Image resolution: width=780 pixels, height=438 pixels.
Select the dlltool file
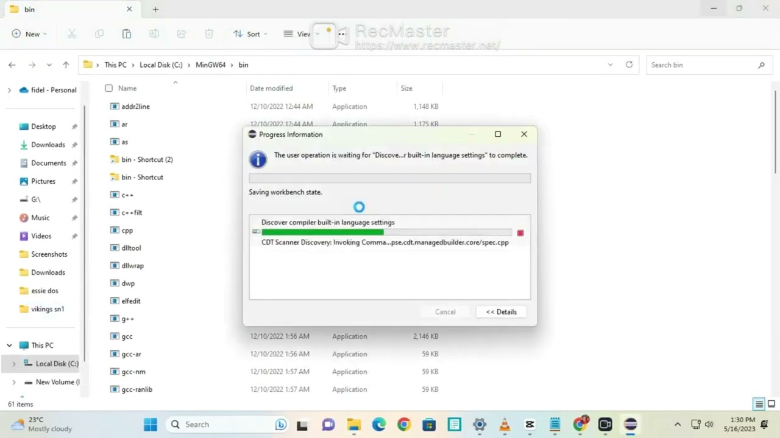[x=131, y=248]
